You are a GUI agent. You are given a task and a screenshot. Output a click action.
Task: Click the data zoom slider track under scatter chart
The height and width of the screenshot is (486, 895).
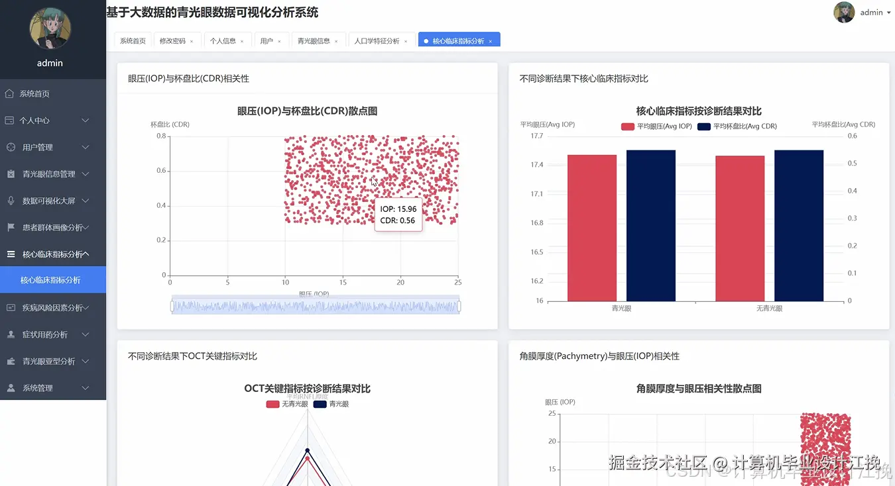(316, 306)
